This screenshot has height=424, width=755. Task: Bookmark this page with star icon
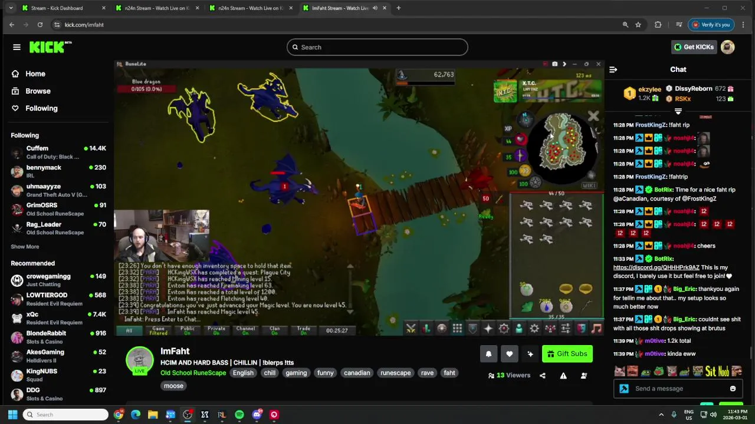638,25
